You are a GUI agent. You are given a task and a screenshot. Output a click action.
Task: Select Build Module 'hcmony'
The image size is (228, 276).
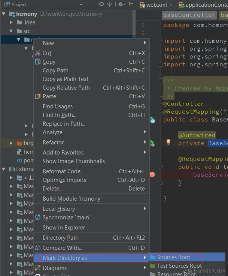click(92, 198)
